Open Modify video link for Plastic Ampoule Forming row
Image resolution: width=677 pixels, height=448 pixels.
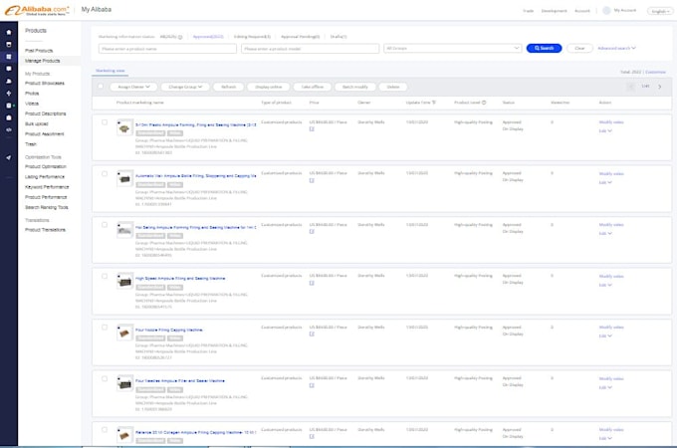(x=611, y=122)
